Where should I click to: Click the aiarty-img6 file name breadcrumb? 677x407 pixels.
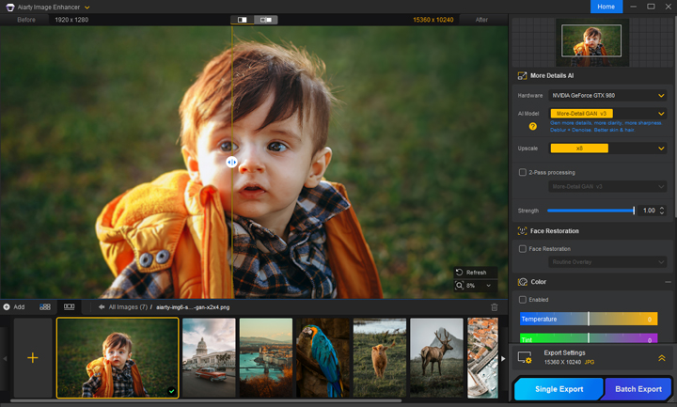coord(193,307)
